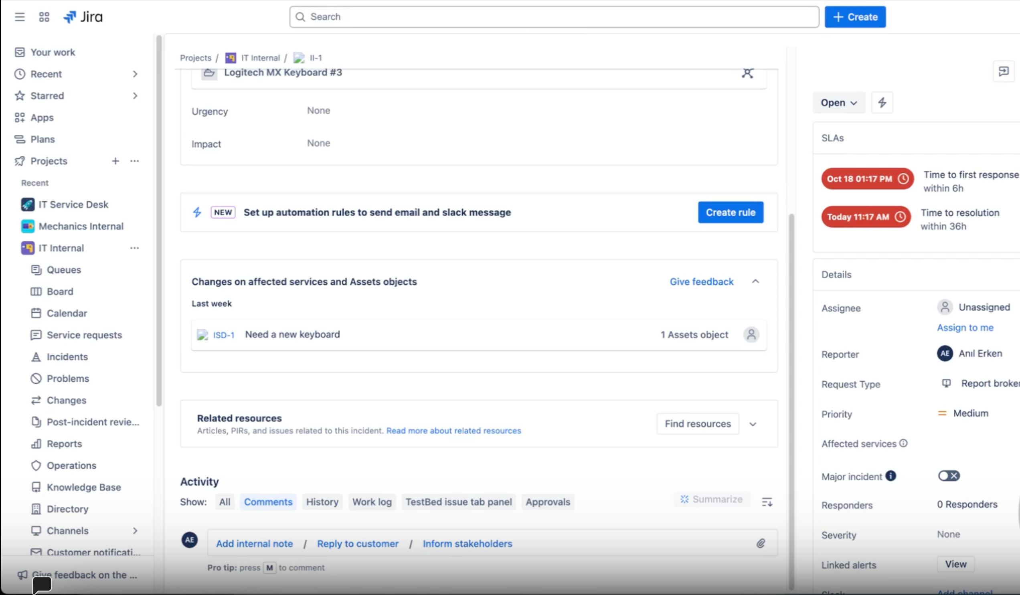
Task: Open the app switcher grid icon
Action: tap(44, 17)
